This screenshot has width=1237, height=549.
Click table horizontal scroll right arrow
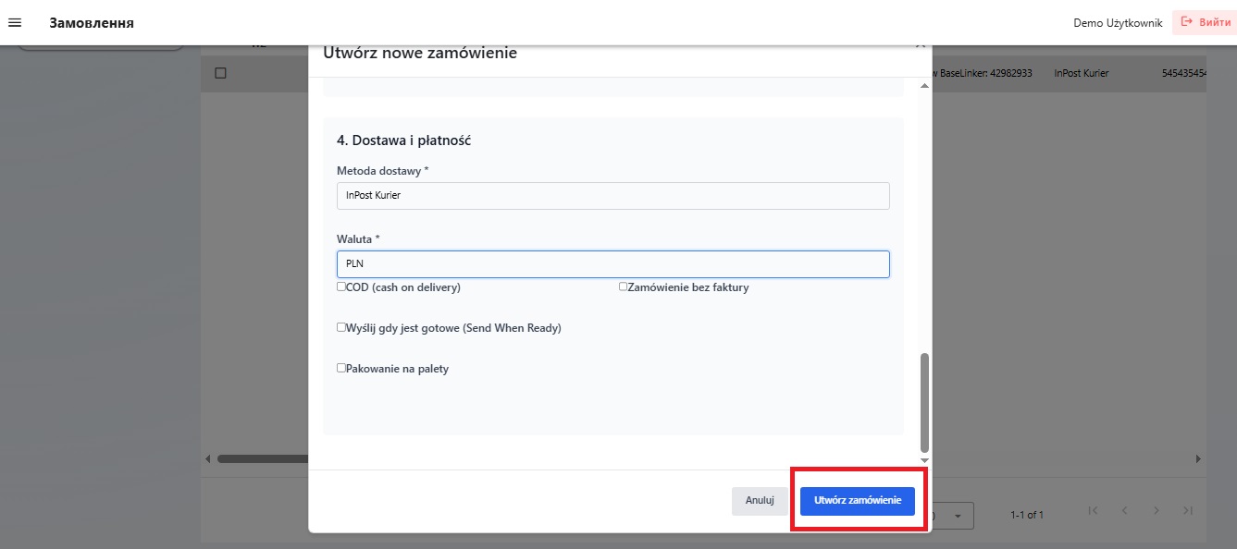click(1198, 458)
